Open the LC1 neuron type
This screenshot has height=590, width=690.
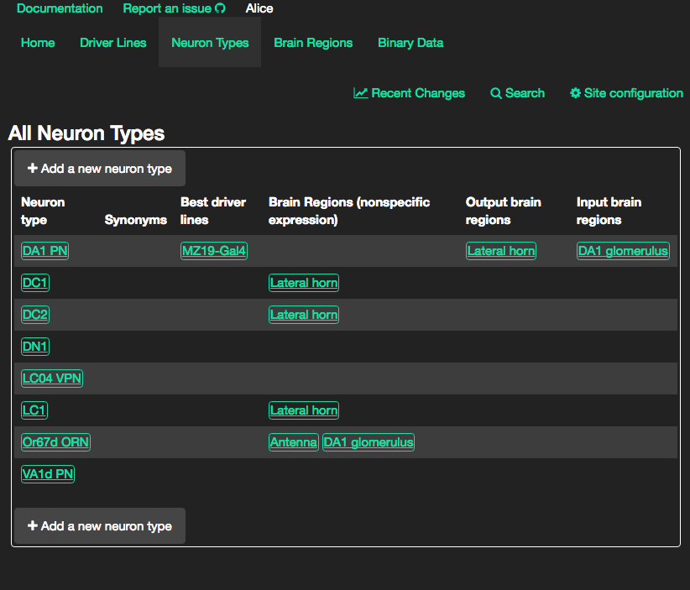pyautogui.click(x=34, y=410)
